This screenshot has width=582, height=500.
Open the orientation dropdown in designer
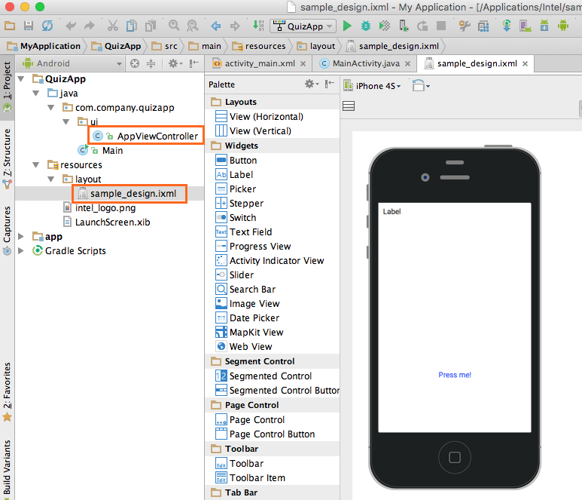[x=422, y=86]
